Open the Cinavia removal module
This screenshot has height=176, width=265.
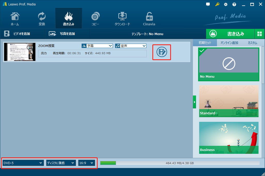(149, 19)
